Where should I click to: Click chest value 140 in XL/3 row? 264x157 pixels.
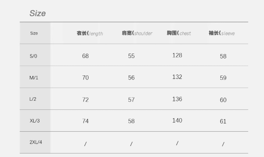point(177,120)
